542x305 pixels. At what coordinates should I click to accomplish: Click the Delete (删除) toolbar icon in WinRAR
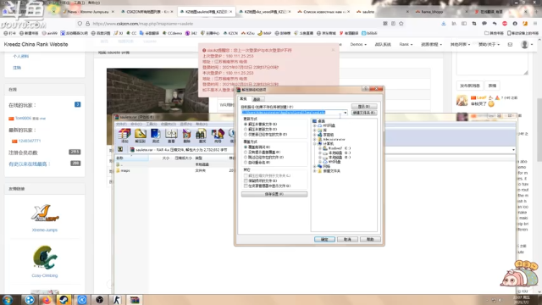coord(186,136)
